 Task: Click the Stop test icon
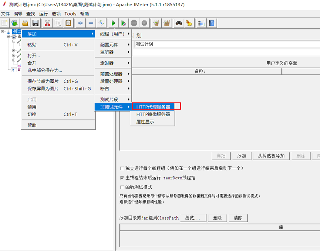pyautogui.click(x=134, y=23)
